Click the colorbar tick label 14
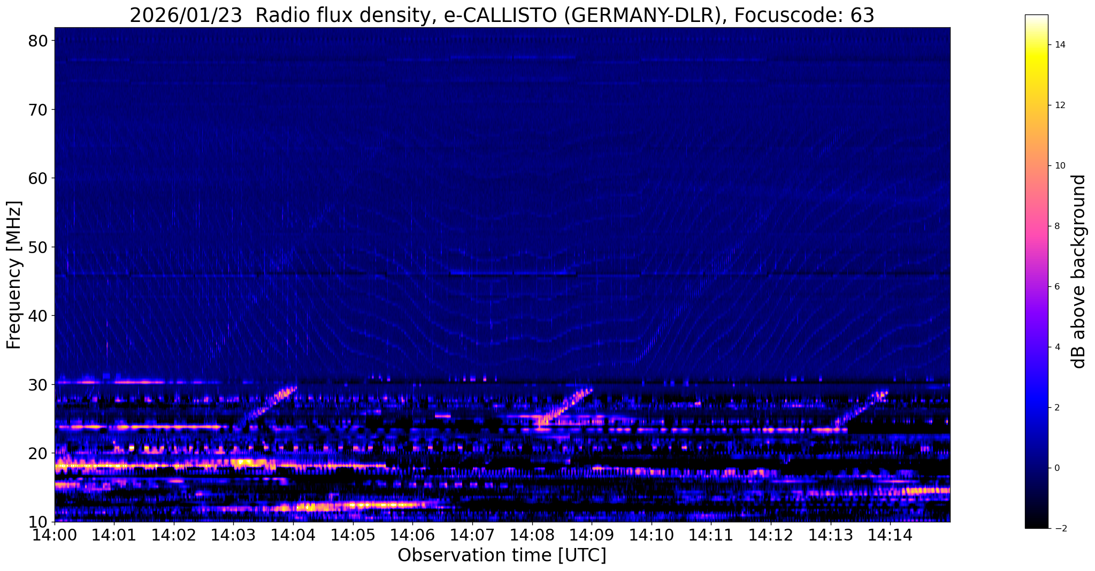Viewport: 1095px width, 571px height. [1060, 45]
